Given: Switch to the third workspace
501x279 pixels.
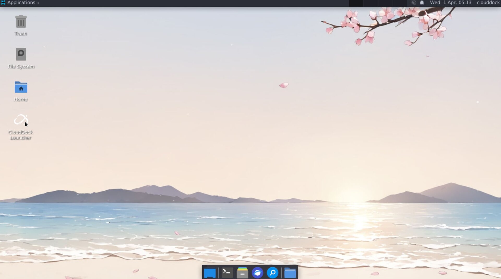Looking at the screenshot, I should point(385,3).
